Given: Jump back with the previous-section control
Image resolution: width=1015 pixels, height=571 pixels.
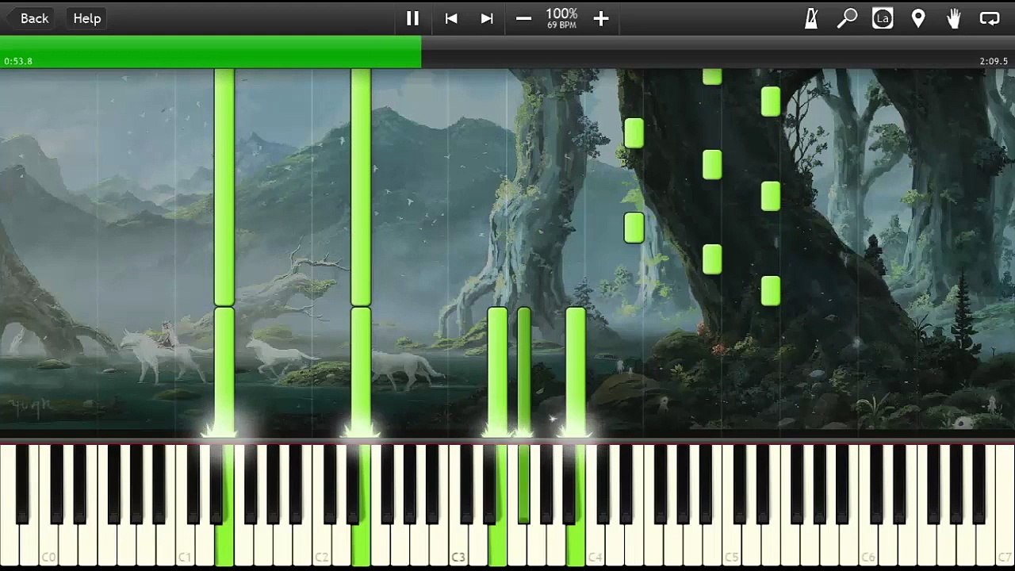Looking at the screenshot, I should click(x=451, y=18).
